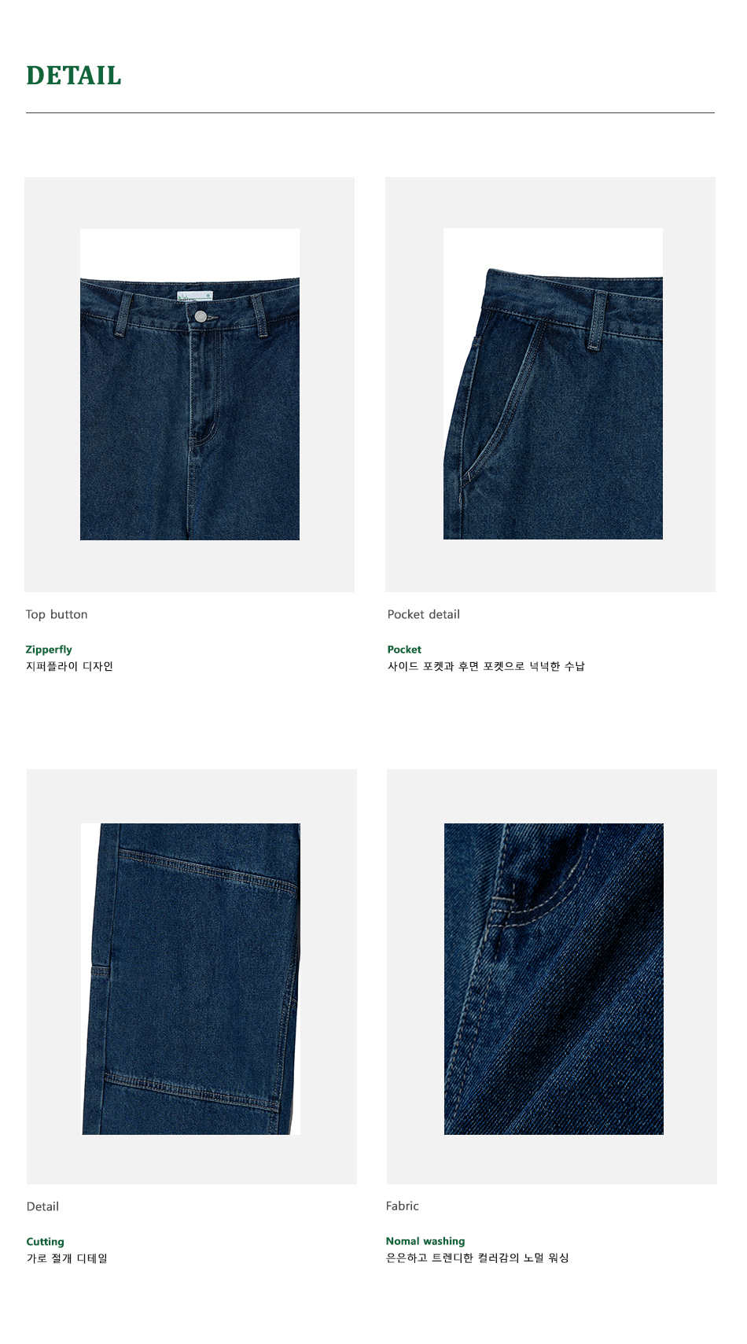Click the 사이드 포켓과 후면 포켓 description
Image resolution: width=747 pixels, height=1344 pixels.
pyautogui.click(x=486, y=666)
